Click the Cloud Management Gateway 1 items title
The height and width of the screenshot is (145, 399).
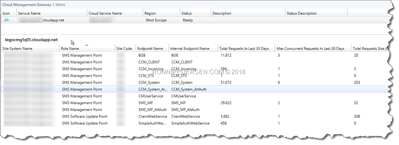[x=34, y=5]
